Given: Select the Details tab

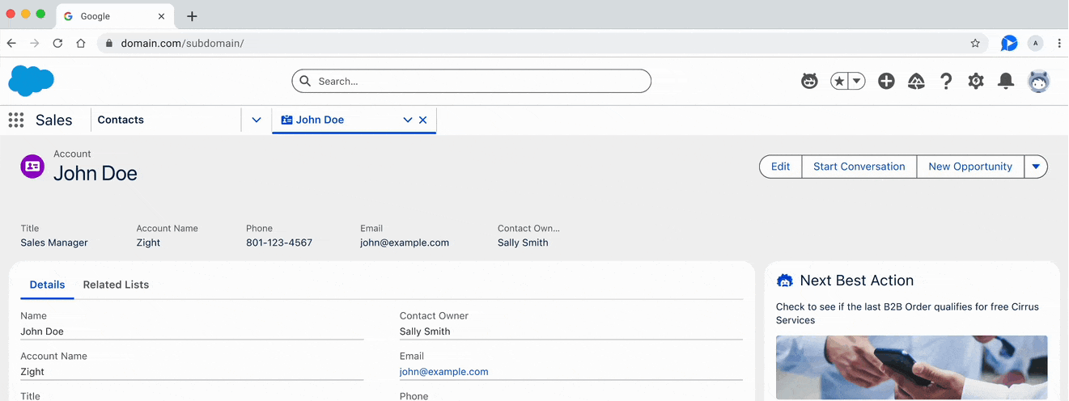Looking at the screenshot, I should point(47,285).
